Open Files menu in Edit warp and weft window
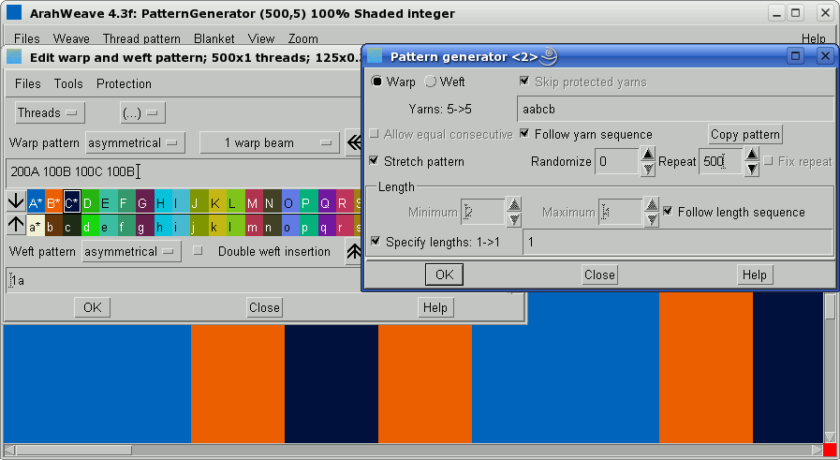Image resolution: width=840 pixels, height=460 pixels. (28, 83)
